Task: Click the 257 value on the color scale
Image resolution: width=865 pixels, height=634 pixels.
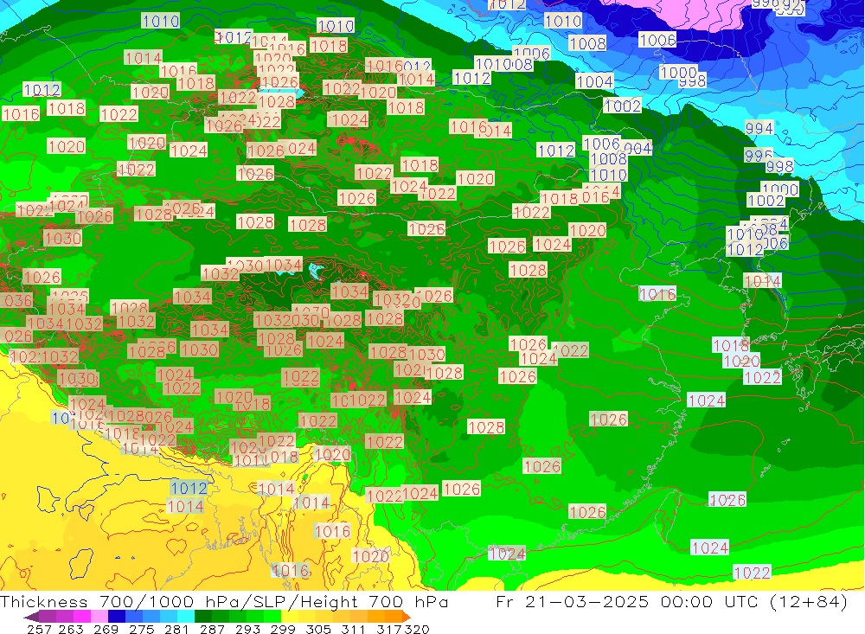Action: [x=39, y=629]
